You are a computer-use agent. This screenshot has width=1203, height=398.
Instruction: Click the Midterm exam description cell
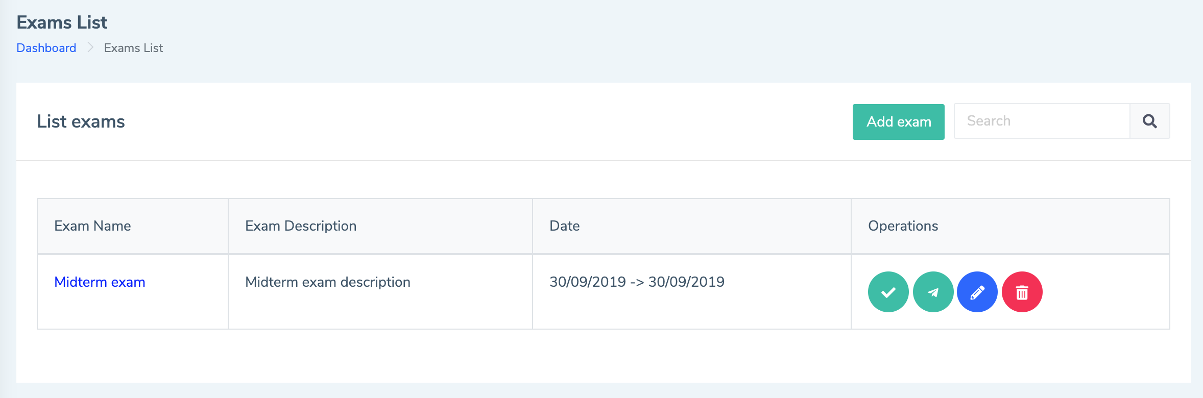[380, 292]
